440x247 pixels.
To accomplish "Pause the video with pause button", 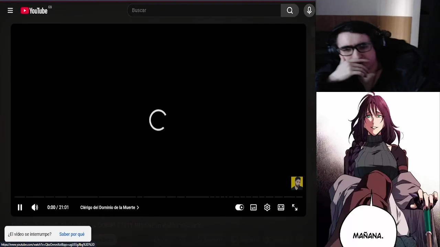I will click(20, 207).
